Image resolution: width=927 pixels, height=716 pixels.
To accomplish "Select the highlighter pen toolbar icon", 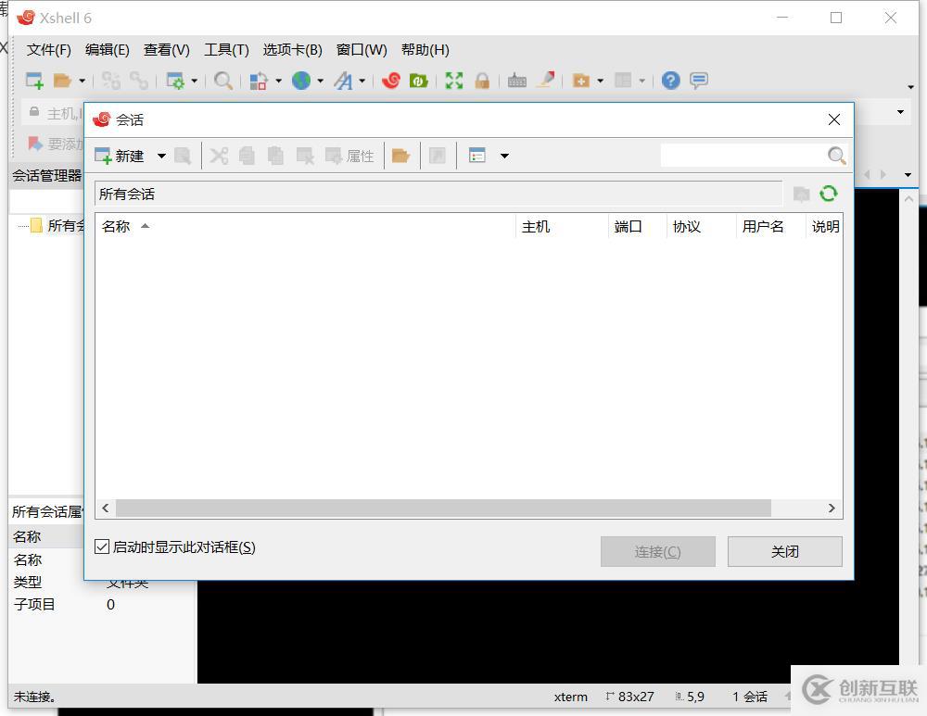I will (x=546, y=81).
